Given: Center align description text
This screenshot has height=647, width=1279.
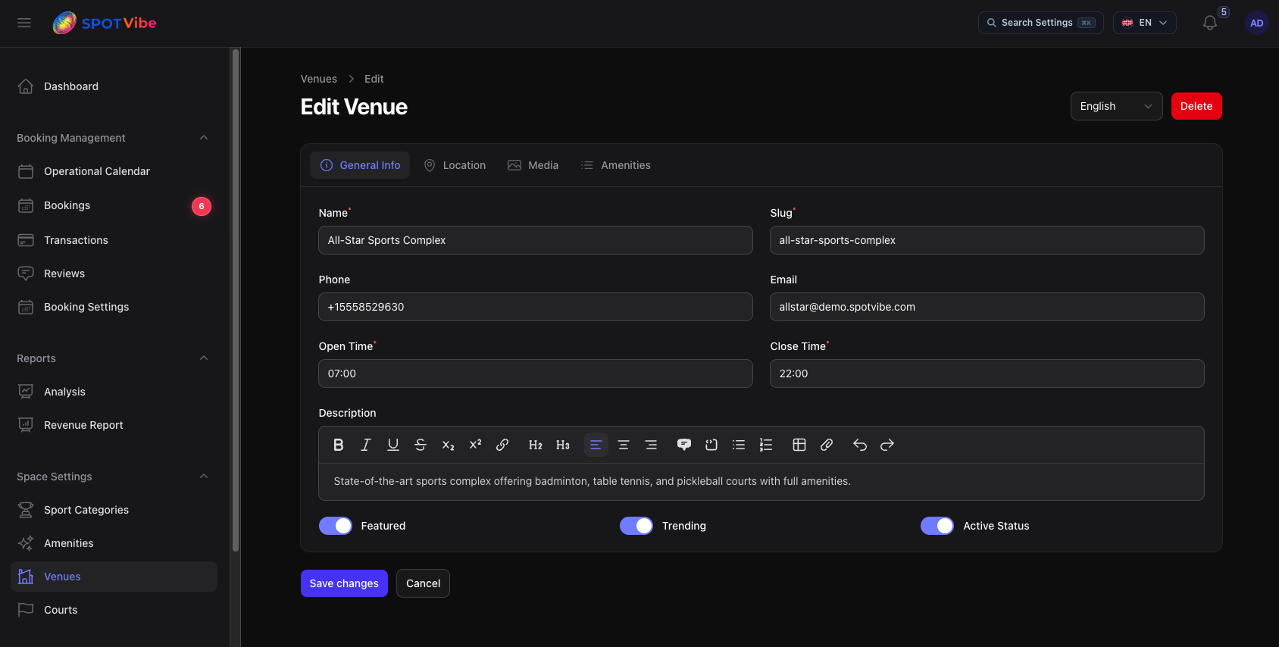Looking at the screenshot, I should [x=624, y=445].
